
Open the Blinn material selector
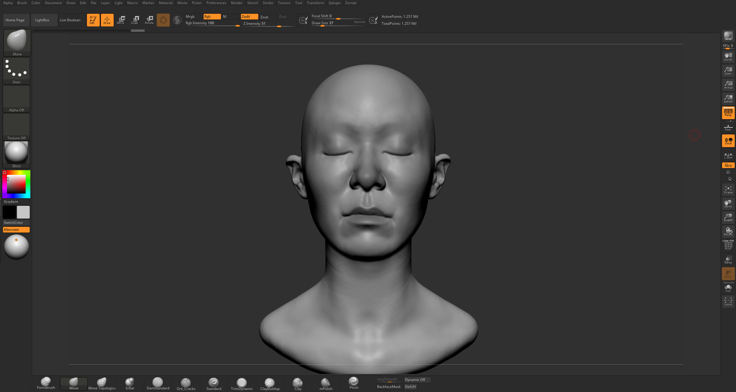[x=16, y=154]
